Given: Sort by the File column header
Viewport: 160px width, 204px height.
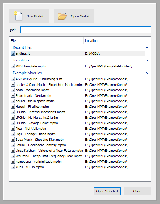Looking at the screenshot, I should point(46,41).
